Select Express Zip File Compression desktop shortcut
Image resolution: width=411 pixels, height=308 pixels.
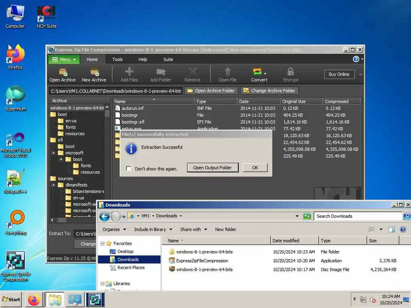[x=15, y=266]
